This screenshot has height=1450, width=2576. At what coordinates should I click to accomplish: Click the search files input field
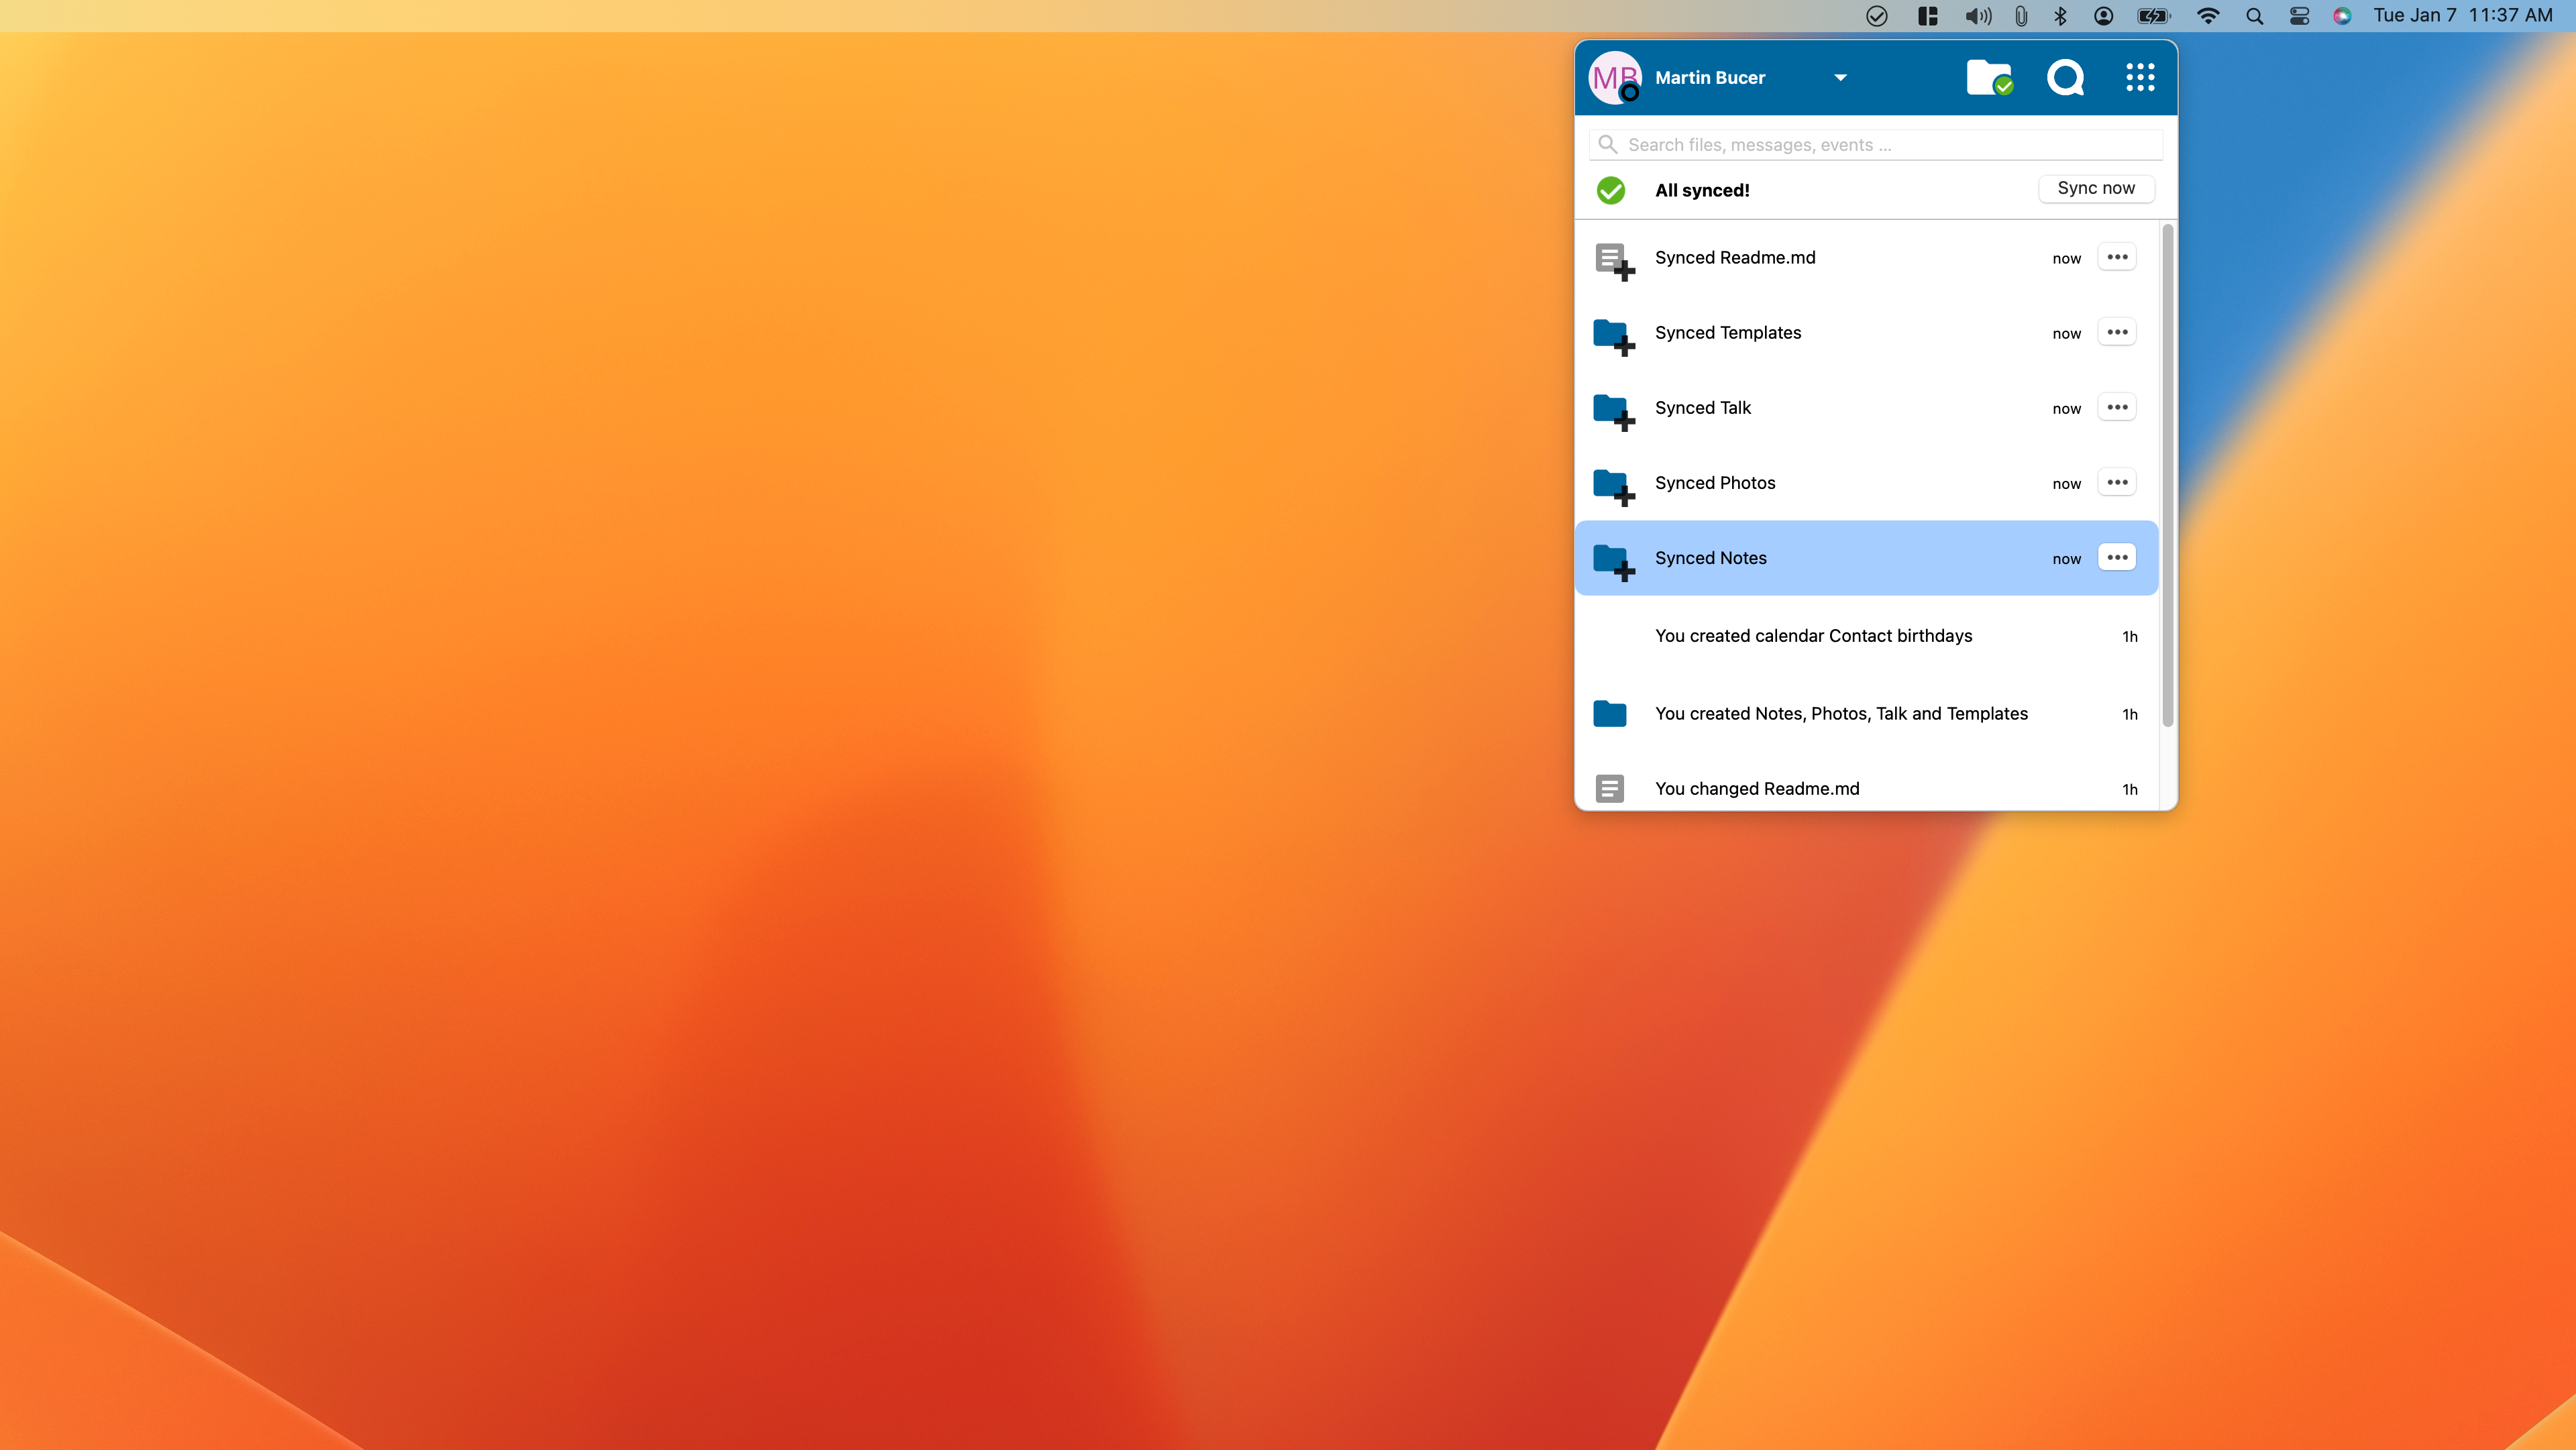(1876, 145)
